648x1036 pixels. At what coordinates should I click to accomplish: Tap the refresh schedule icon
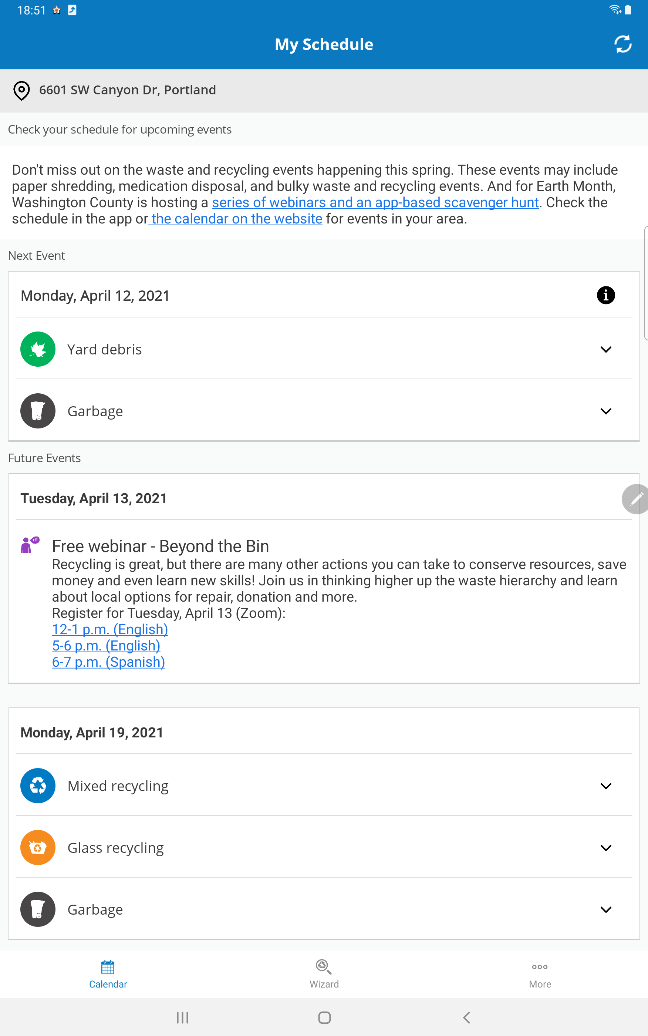622,44
